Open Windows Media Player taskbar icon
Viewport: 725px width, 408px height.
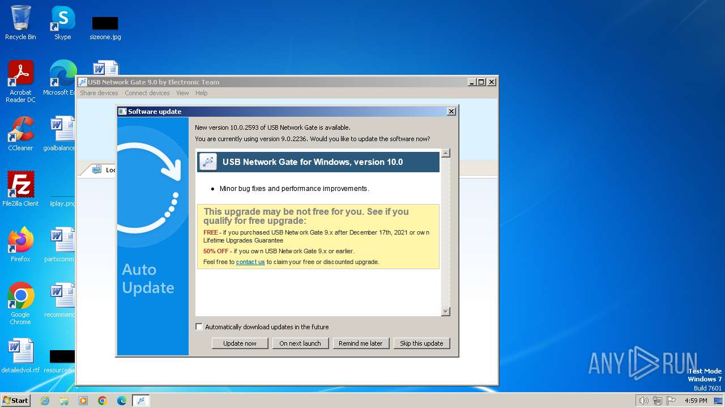83,401
